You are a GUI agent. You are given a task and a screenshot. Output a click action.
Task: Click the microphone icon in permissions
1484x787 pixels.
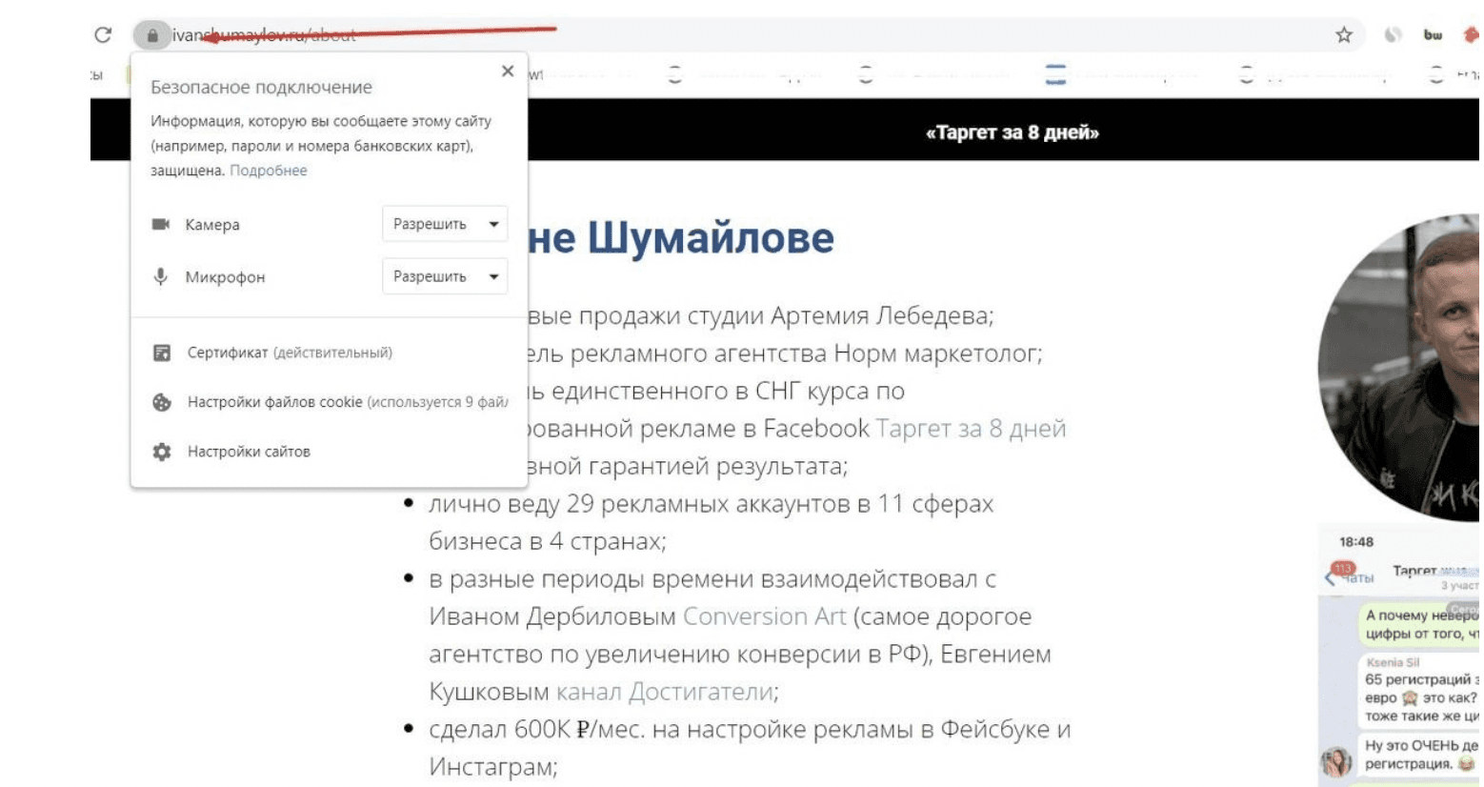(x=161, y=276)
